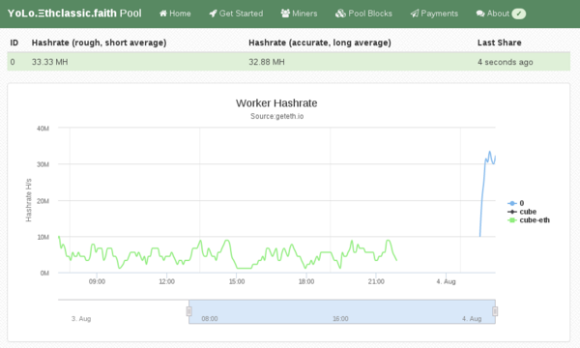Click the left navigator range handle

(189, 311)
